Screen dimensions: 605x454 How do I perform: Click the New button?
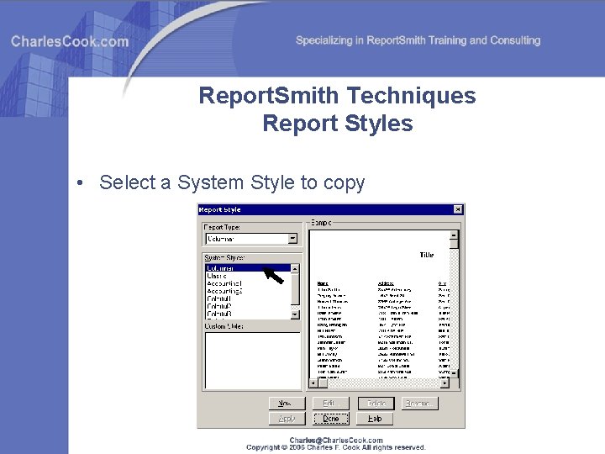(287, 403)
